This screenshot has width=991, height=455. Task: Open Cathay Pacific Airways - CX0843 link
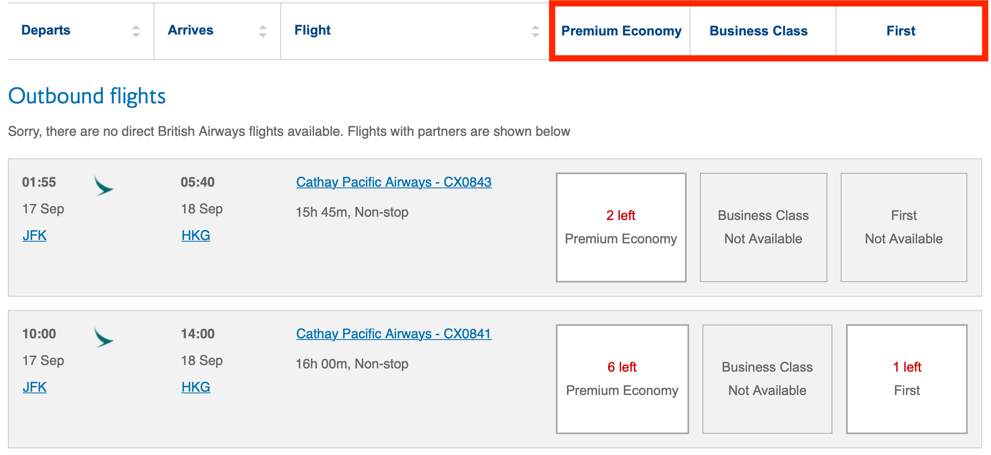[x=394, y=182]
